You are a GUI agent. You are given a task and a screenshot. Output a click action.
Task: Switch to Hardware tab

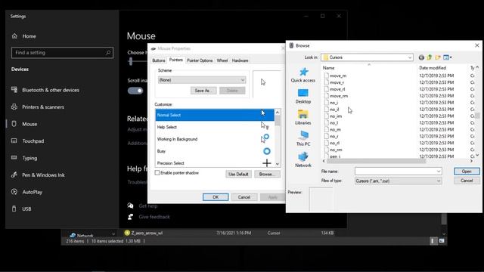coord(240,60)
